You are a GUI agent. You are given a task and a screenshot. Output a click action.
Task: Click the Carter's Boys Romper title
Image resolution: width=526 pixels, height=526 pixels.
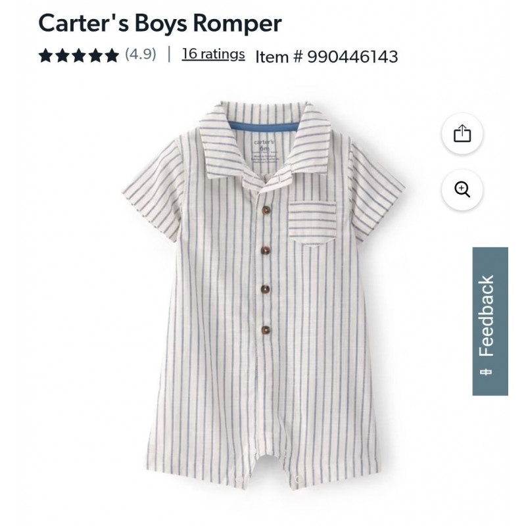point(160,23)
